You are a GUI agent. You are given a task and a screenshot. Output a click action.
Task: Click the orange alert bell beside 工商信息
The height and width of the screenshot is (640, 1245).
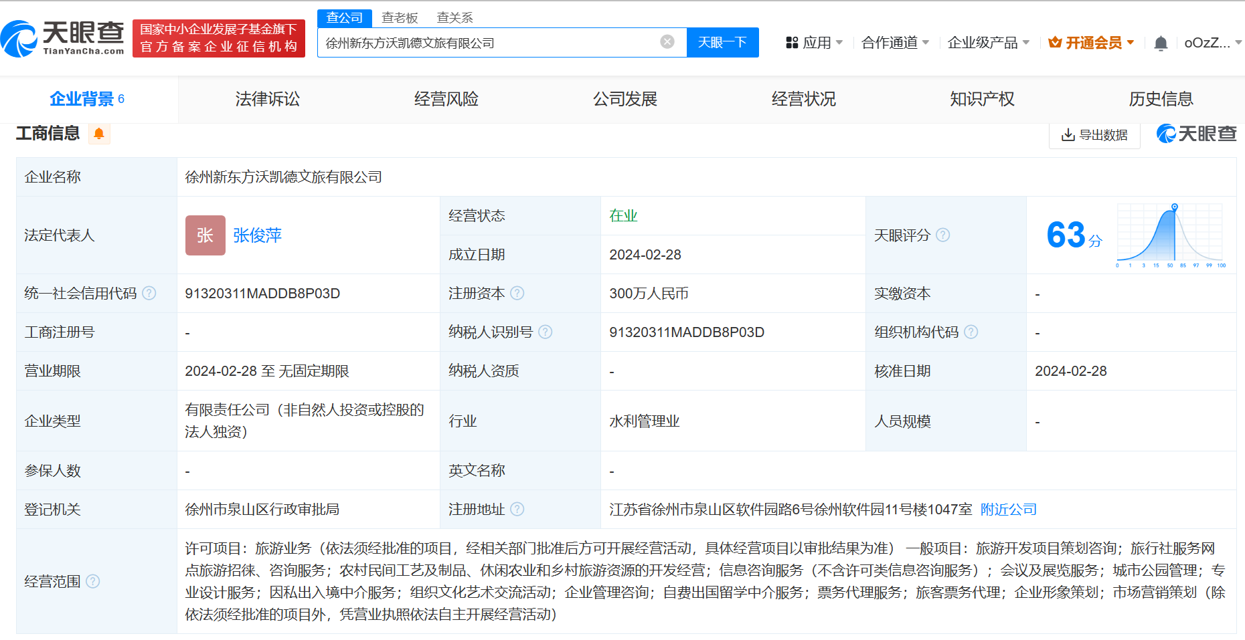click(x=99, y=134)
